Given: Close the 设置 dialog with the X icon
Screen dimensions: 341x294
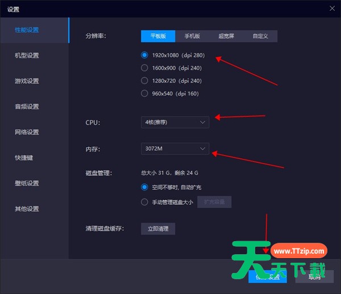Looking at the screenshot, I should point(332,8).
